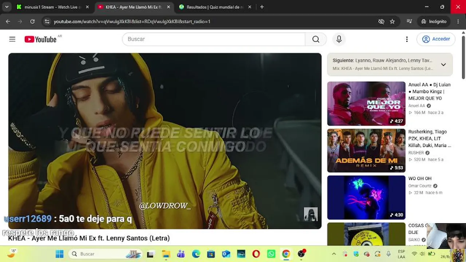
Task: Visit the RUSHER channel
Action: click(416, 153)
